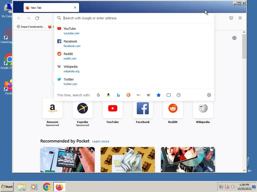Reload the current page
The height and width of the screenshot is (192, 257).
coord(37,18)
